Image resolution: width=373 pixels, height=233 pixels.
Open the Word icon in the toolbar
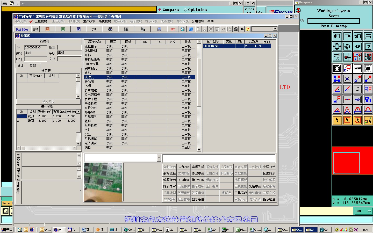pos(78,29)
